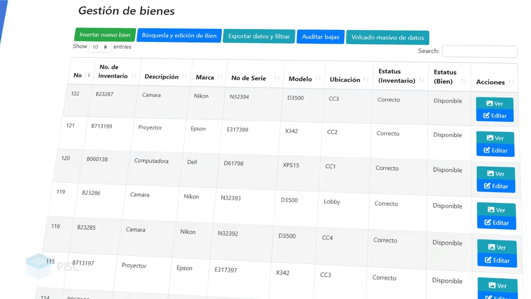The height and width of the screenshot is (299, 531).
Task: Click the stepper arrows beside the entries count
Action: [105, 47]
